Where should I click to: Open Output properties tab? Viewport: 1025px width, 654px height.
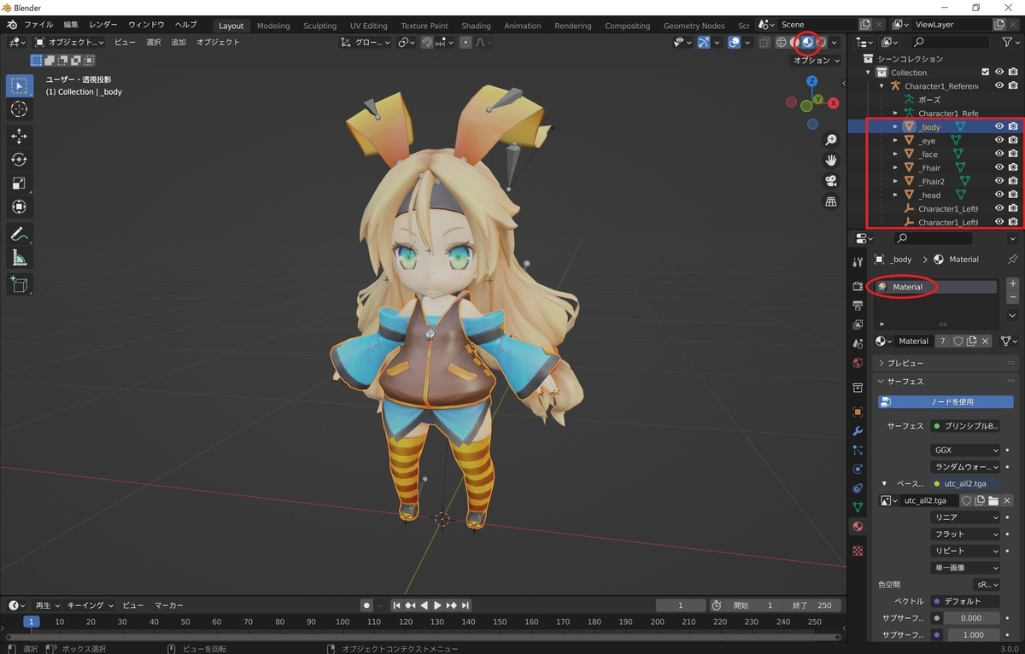[858, 305]
